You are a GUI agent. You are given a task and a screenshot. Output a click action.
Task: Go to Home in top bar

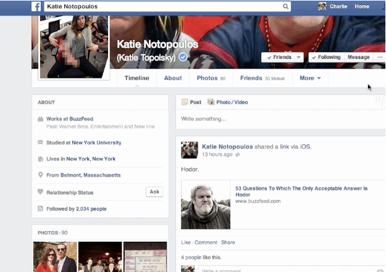click(362, 6)
